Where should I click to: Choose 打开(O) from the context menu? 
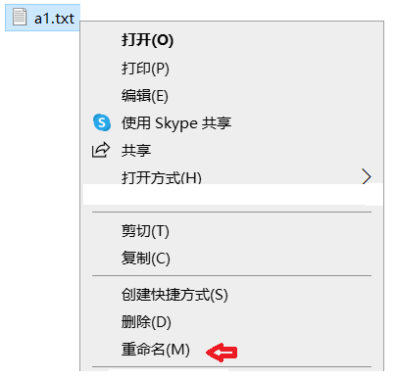(x=147, y=40)
